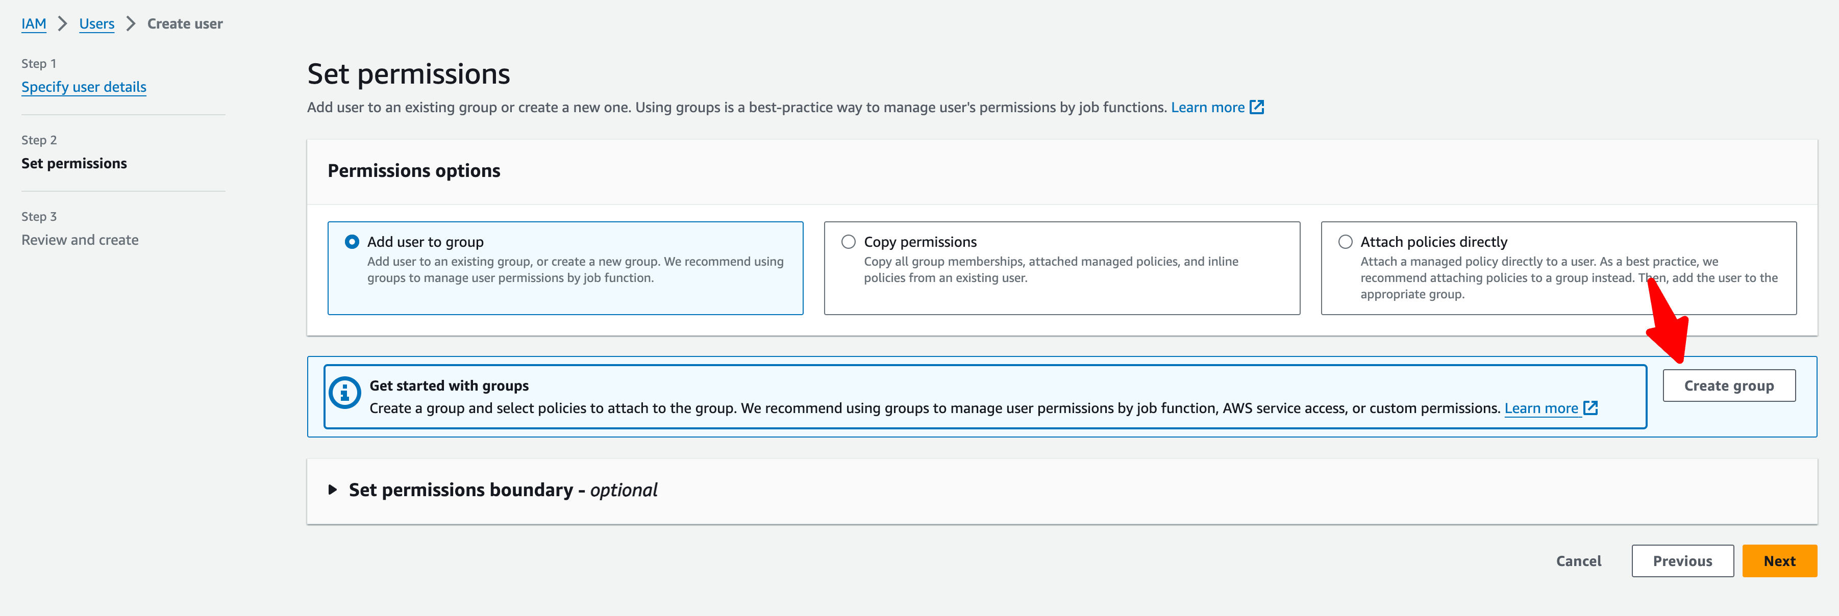This screenshot has width=1839, height=616.
Task: Select Attach policies directly radio option
Action: click(x=1345, y=242)
